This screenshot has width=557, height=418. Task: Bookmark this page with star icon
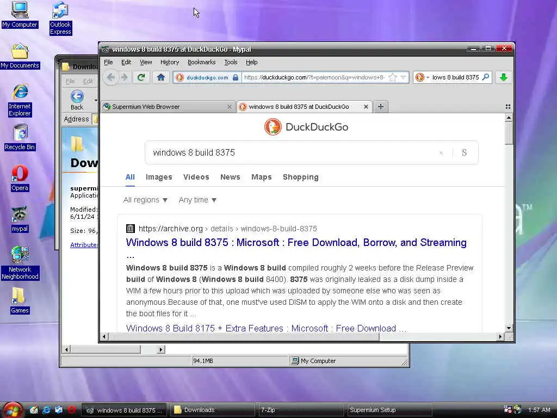coord(393,77)
